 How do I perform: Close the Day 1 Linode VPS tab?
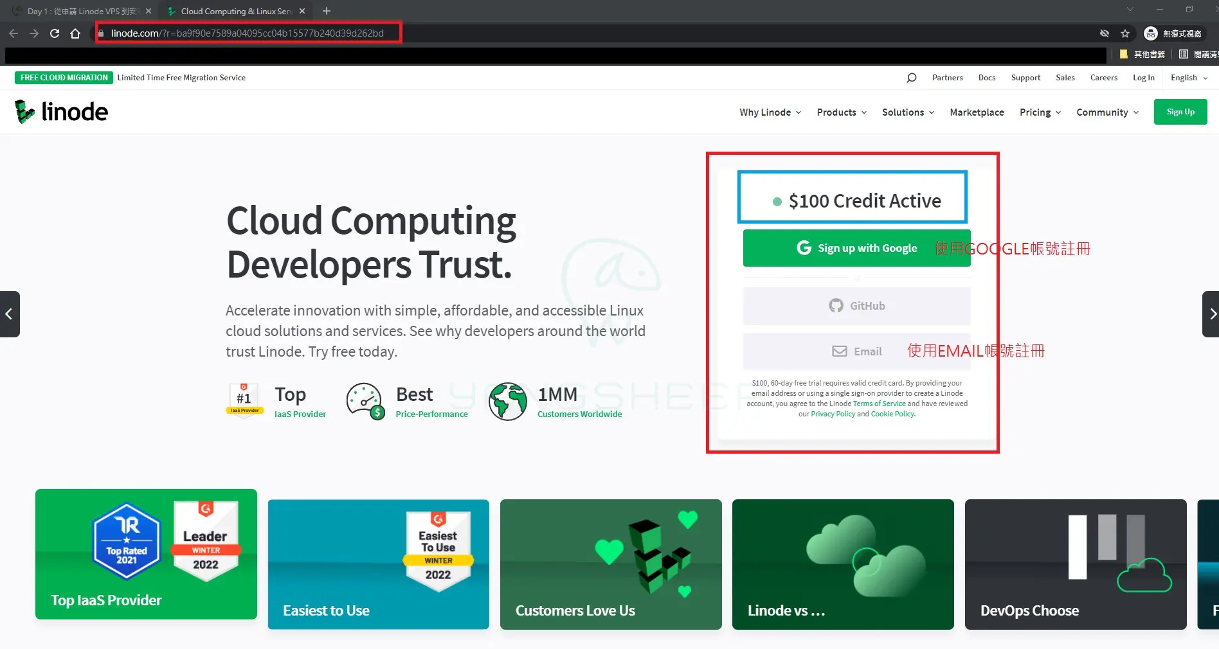(x=149, y=11)
